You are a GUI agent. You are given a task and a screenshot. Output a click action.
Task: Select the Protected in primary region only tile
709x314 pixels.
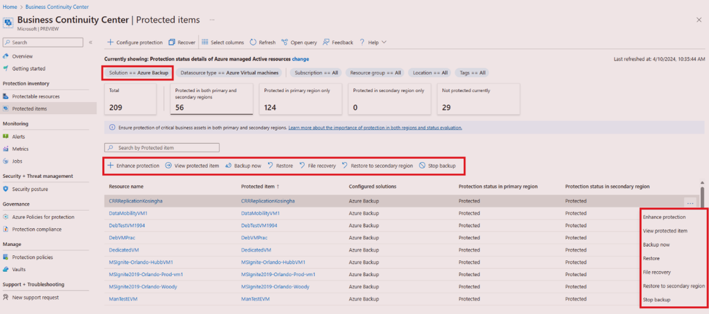pyautogui.click(x=300, y=99)
